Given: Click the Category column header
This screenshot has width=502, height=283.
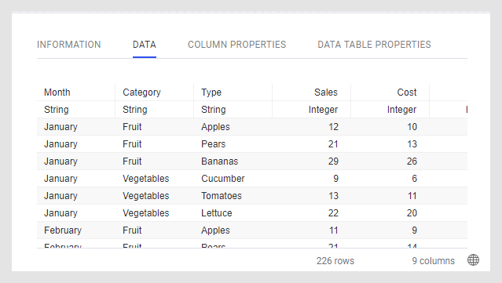Looking at the screenshot, I should [x=141, y=93].
